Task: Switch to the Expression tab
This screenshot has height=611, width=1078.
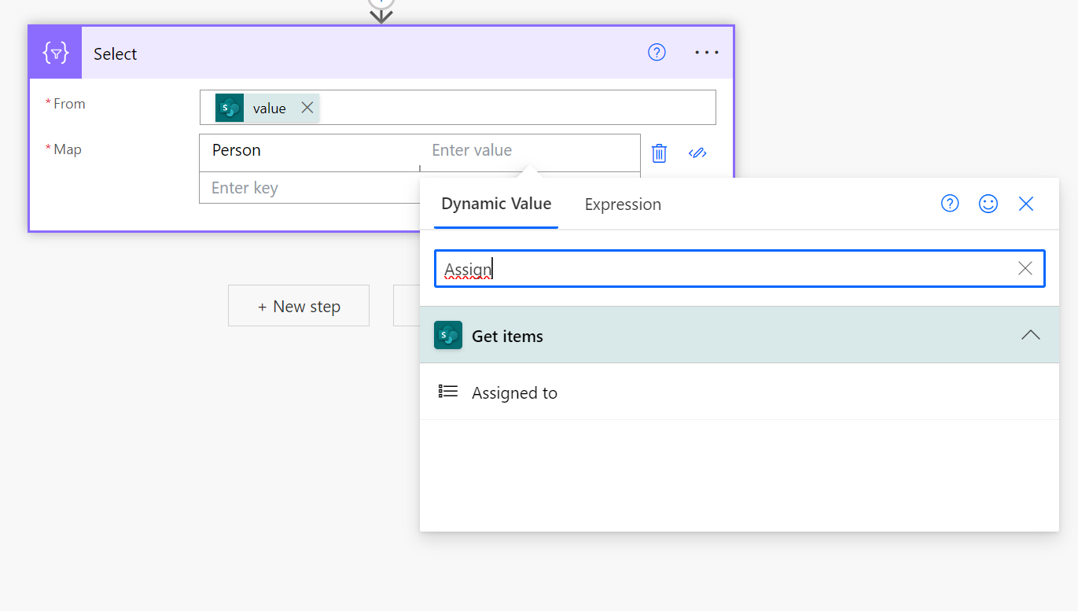Action: (622, 204)
